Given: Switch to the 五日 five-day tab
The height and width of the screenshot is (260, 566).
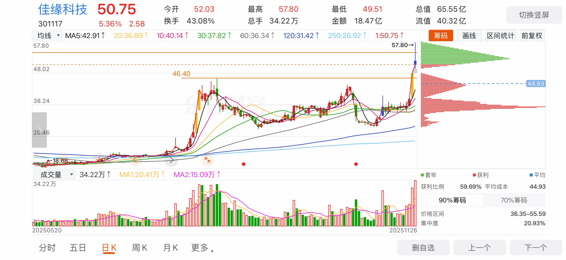Looking at the screenshot, I should (x=78, y=248).
